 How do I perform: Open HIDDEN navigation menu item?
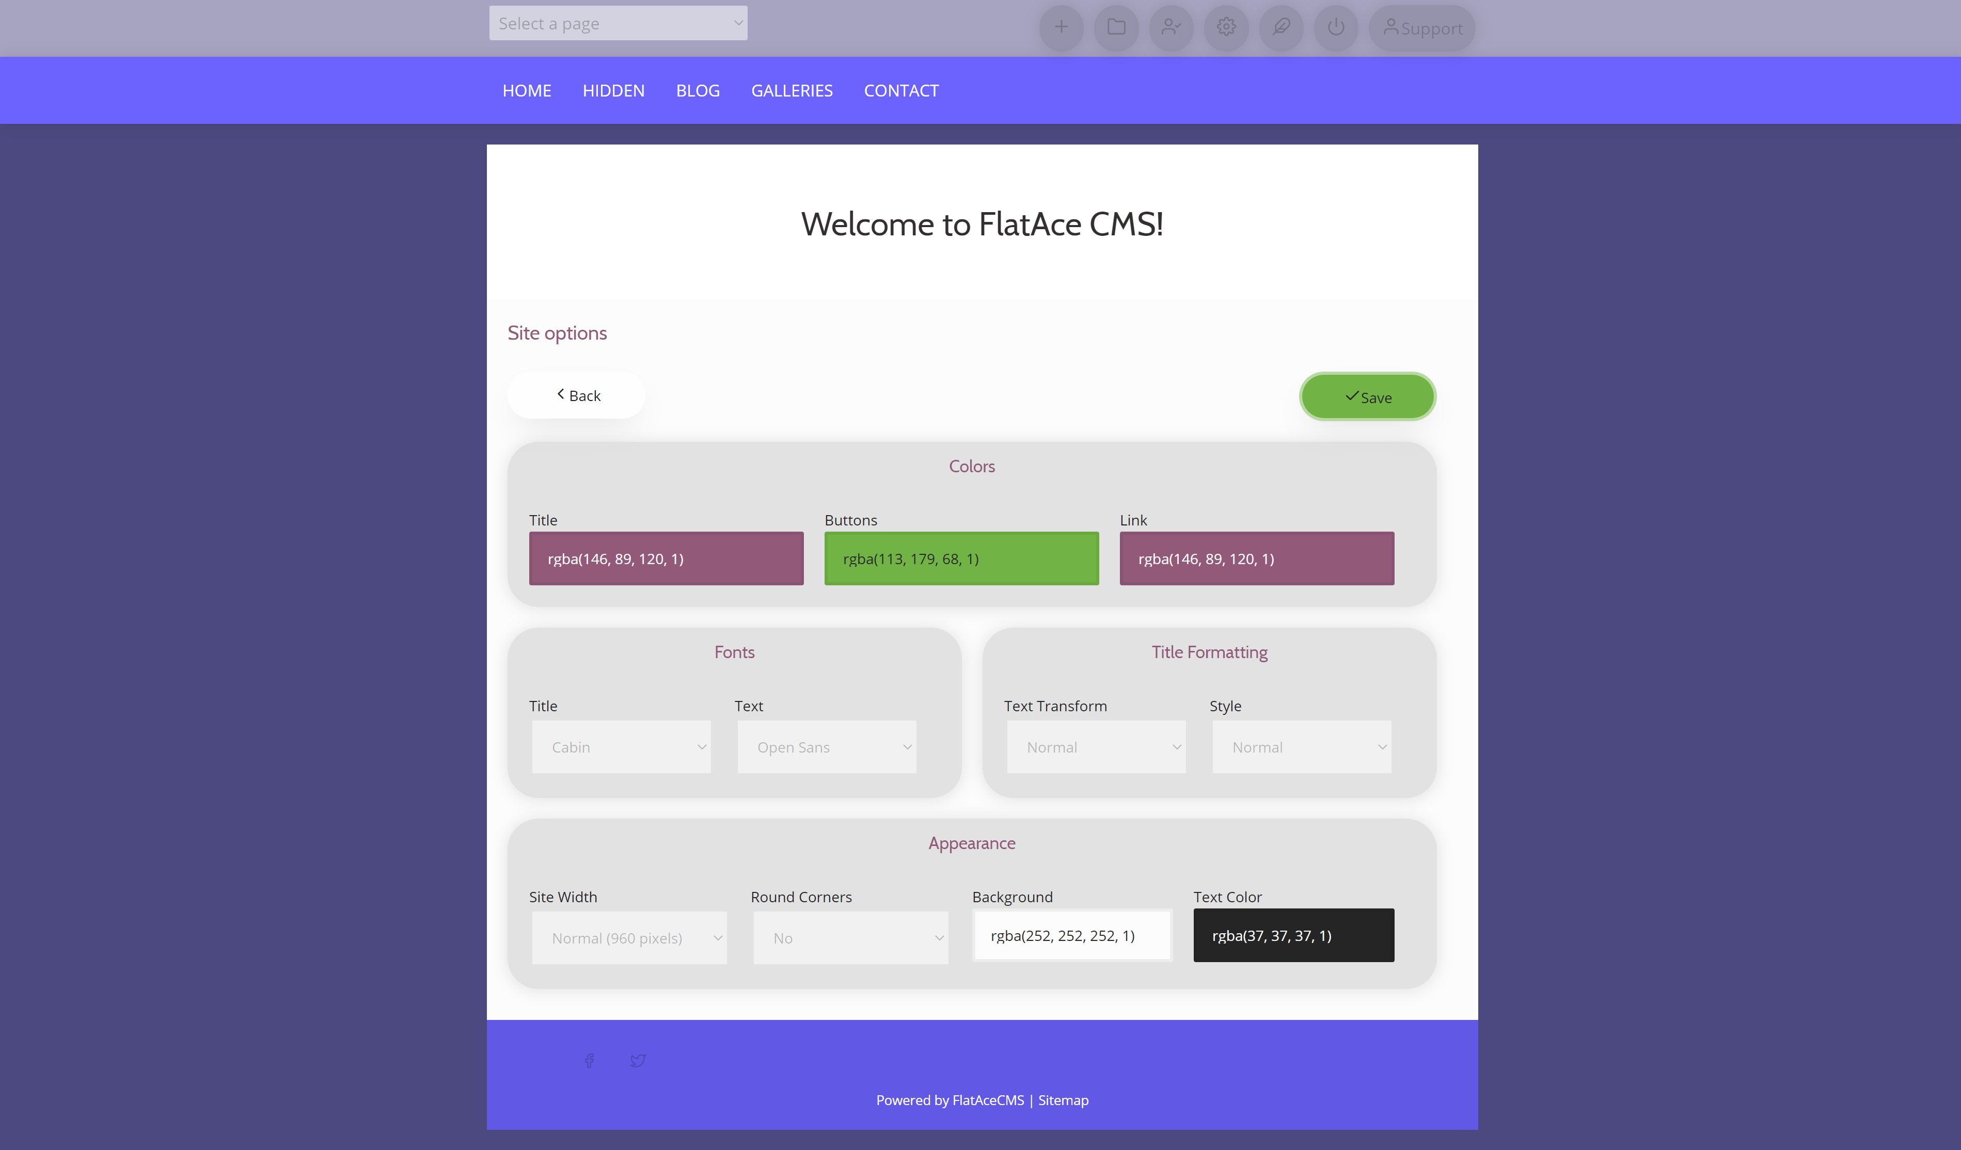click(x=613, y=90)
